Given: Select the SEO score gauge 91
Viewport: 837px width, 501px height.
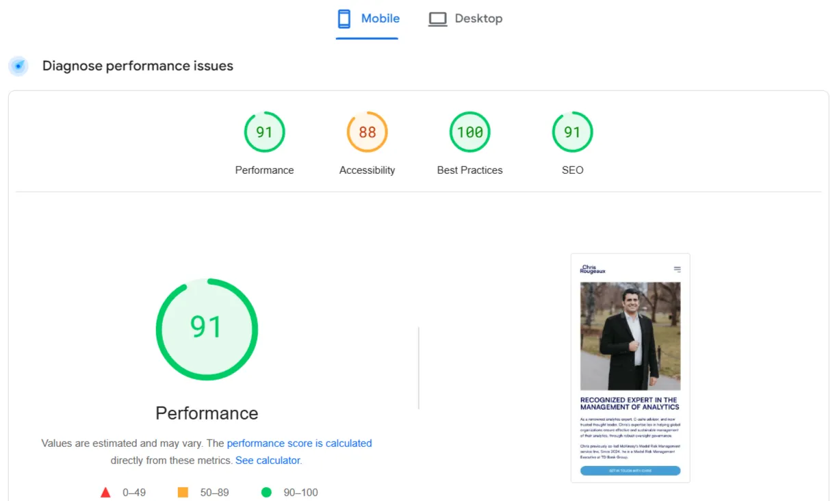Looking at the screenshot, I should point(573,132).
